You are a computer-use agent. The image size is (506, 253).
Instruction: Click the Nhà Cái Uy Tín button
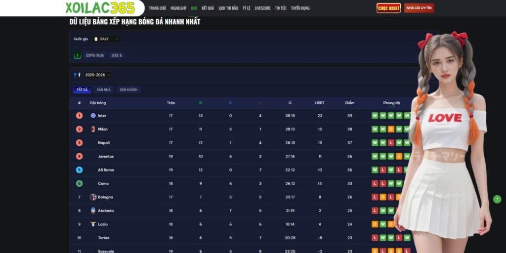[419, 8]
